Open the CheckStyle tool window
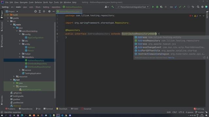This screenshot has height=117, width=209. (x=62, y=109)
